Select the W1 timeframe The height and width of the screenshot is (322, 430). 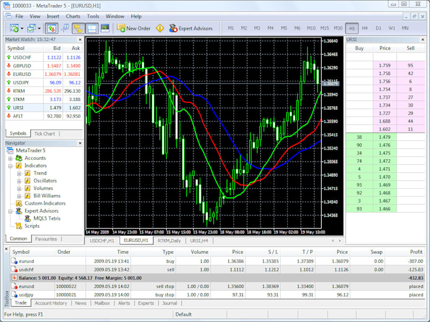(x=391, y=28)
